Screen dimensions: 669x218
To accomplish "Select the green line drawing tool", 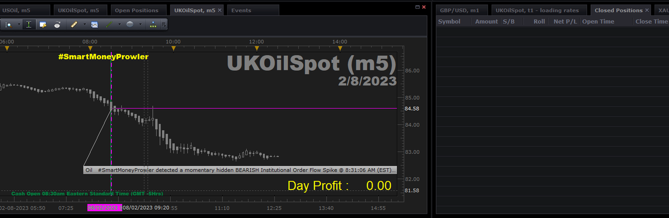I will pos(109,25).
